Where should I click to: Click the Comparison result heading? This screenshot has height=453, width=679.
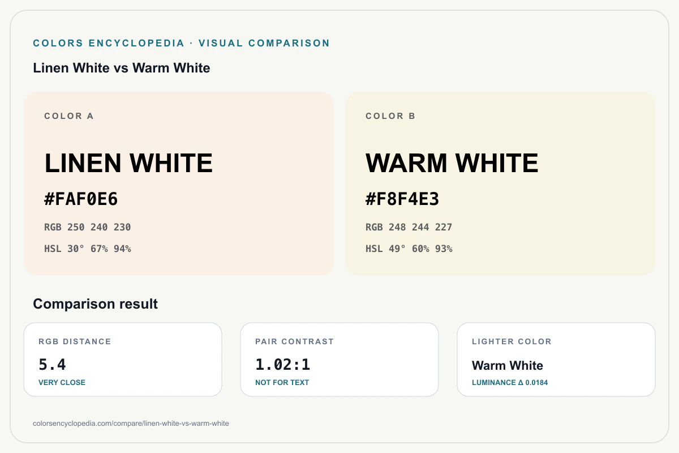[96, 304]
